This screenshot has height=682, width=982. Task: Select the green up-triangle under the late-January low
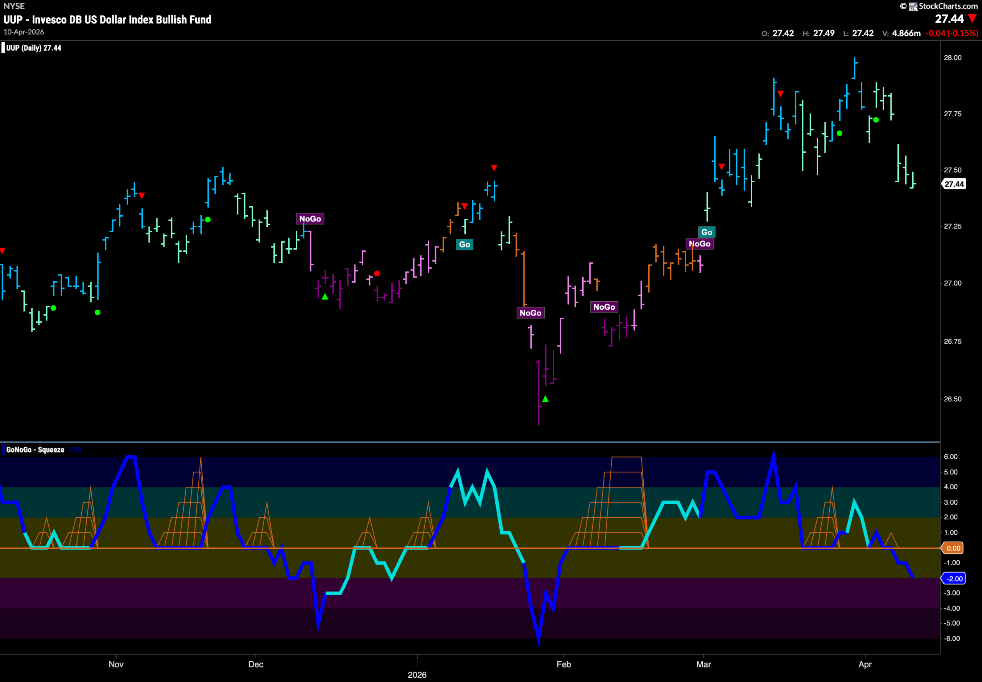(x=545, y=399)
